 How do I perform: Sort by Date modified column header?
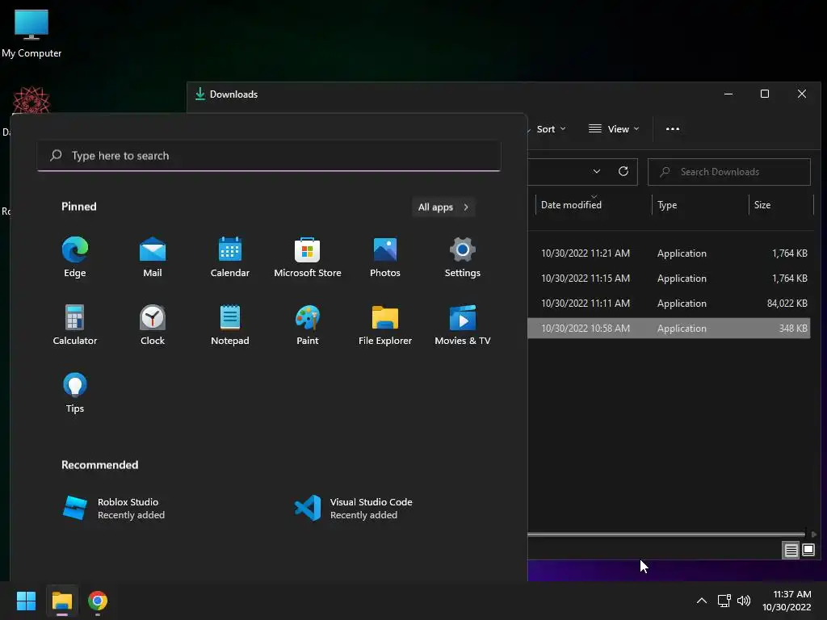(571, 204)
